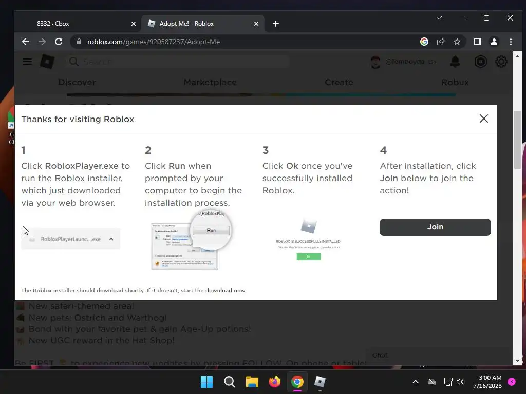Viewport: 526px width, 394px height.
Task: Go back to the previous page
Action: tap(26, 42)
